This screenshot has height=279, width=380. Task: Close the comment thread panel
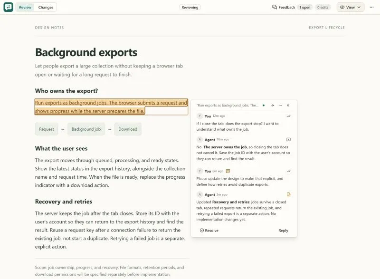pyautogui.click(x=288, y=106)
